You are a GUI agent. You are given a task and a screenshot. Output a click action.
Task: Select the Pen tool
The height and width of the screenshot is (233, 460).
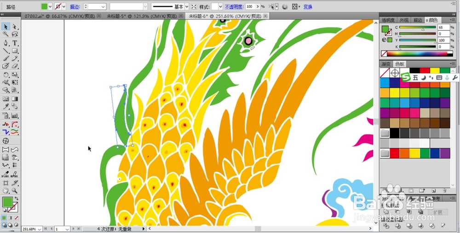(6, 43)
